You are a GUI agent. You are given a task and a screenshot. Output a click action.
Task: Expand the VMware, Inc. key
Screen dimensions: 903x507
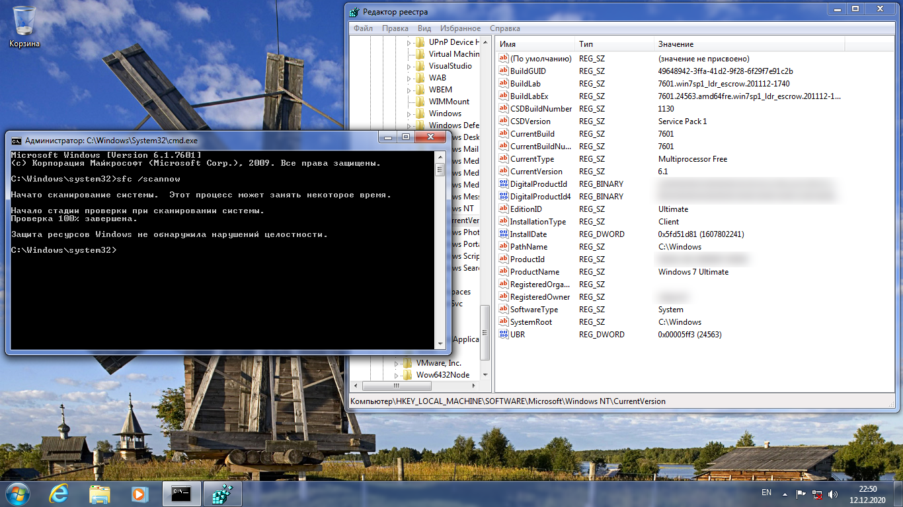click(397, 363)
